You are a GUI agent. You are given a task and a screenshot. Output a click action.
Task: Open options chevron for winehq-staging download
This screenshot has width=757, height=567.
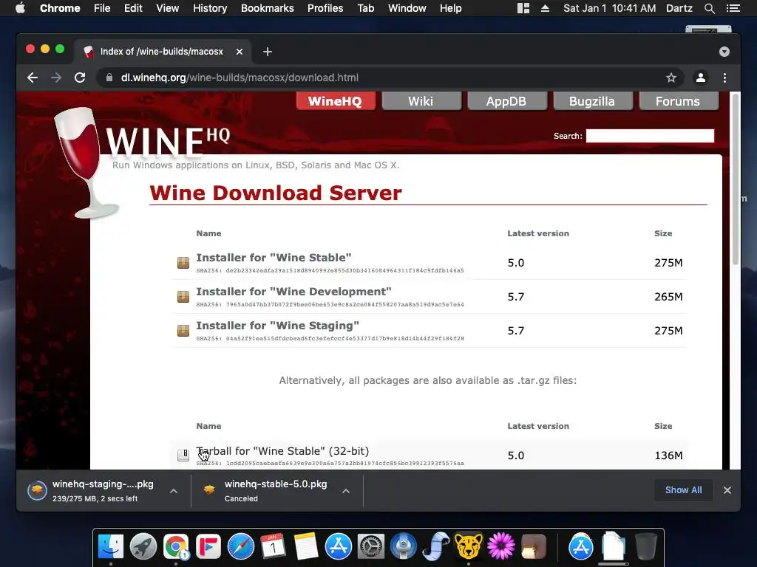click(174, 491)
